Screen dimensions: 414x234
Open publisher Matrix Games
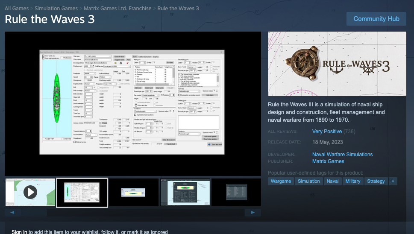(x=328, y=161)
